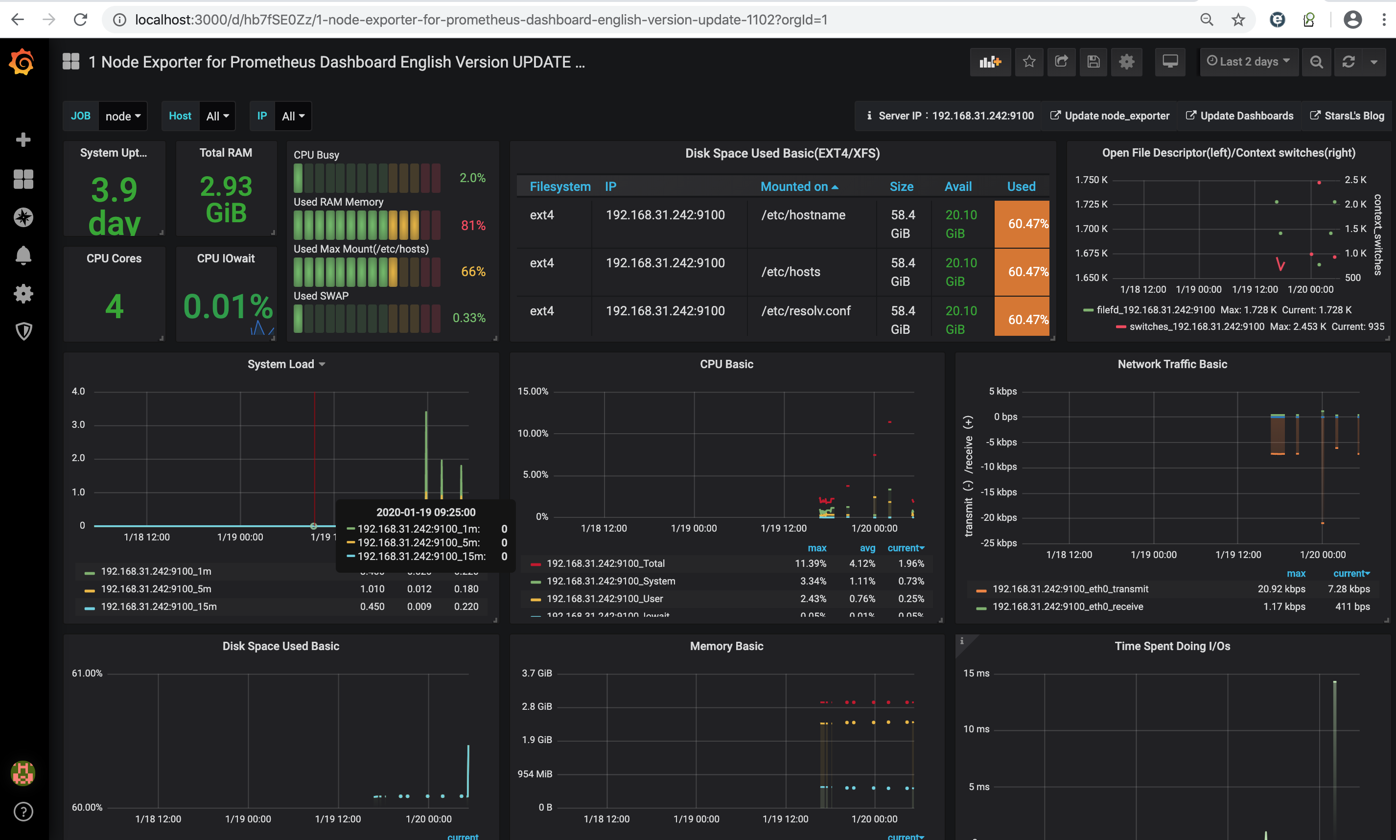Open the Add panel icon
Viewport: 1396px width, 840px height.
(x=989, y=62)
